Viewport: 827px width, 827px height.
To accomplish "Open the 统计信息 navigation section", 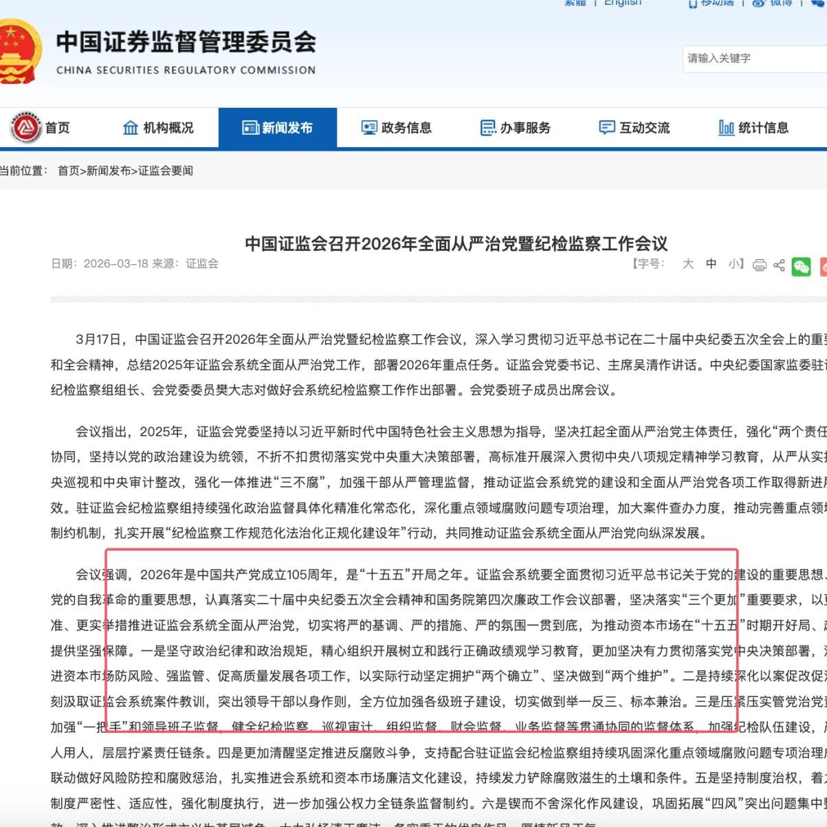I will [754, 127].
